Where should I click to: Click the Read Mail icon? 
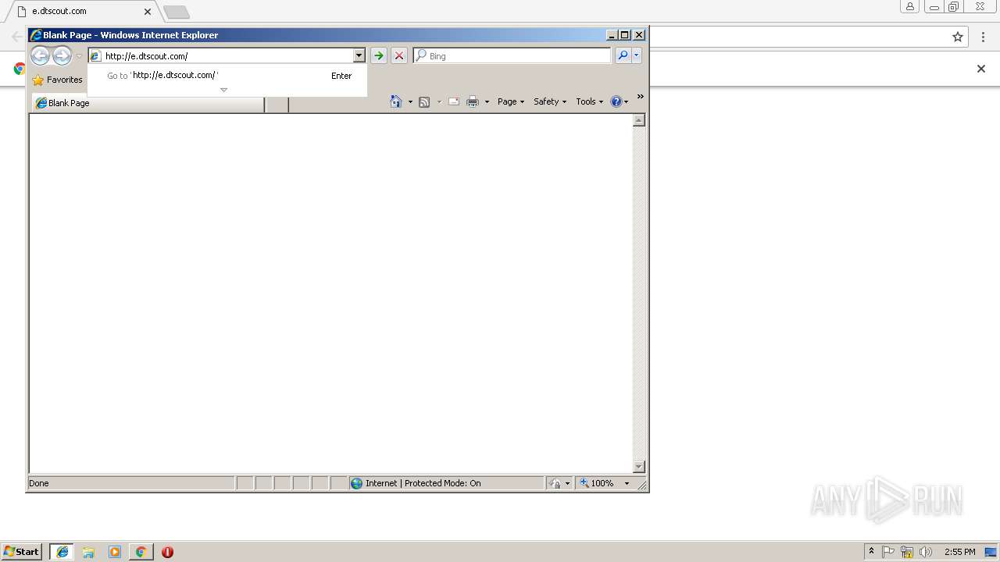[x=454, y=101]
